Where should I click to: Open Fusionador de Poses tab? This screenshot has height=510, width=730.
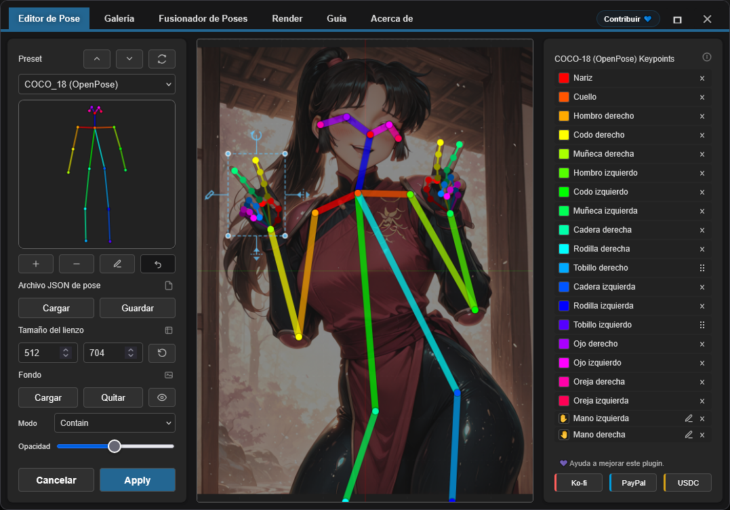click(x=203, y=18)
